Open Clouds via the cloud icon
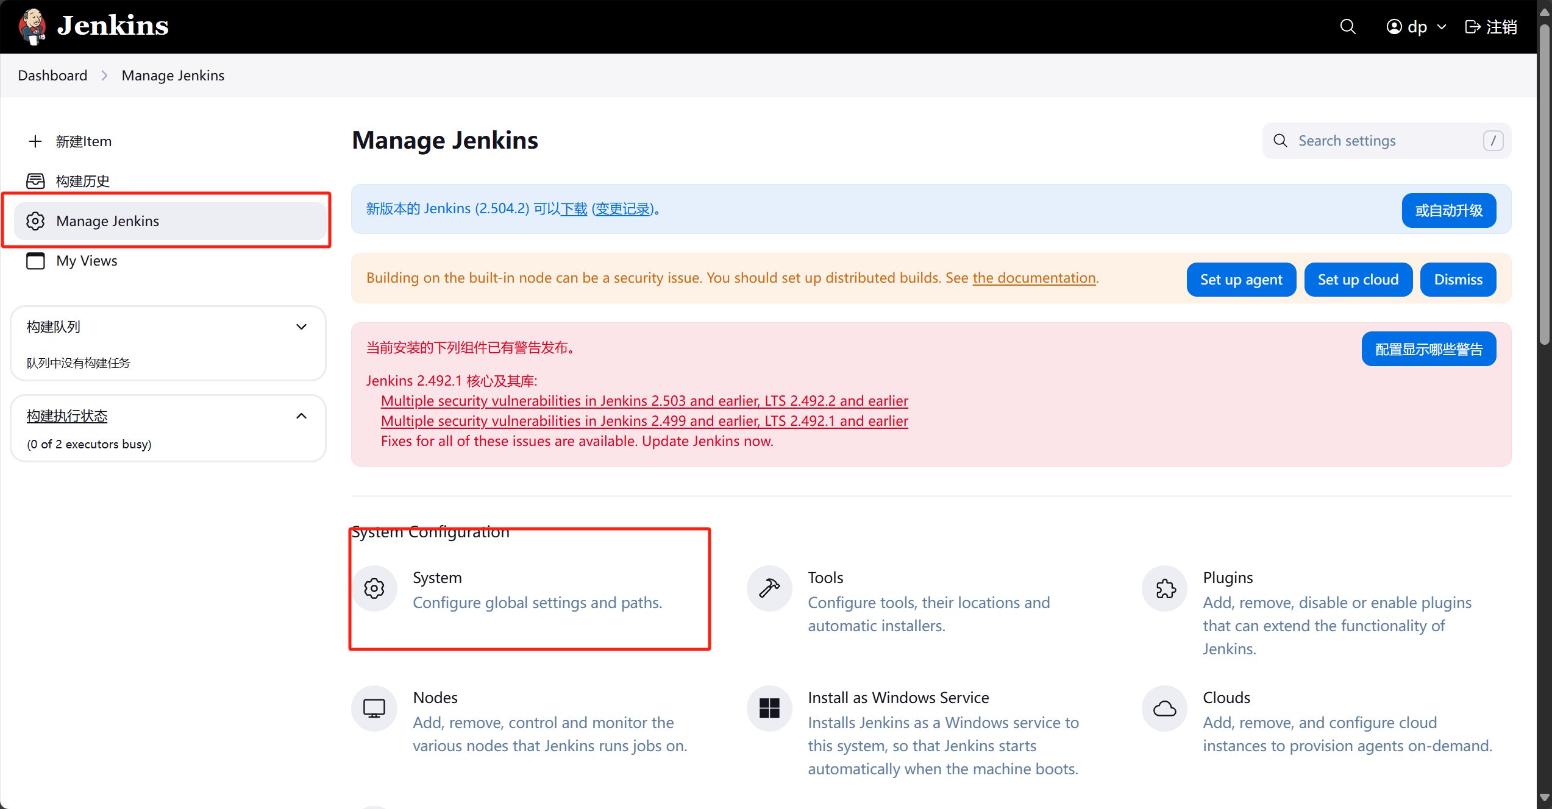This screenshot has width=1552, height=809. coord(1165,708)
